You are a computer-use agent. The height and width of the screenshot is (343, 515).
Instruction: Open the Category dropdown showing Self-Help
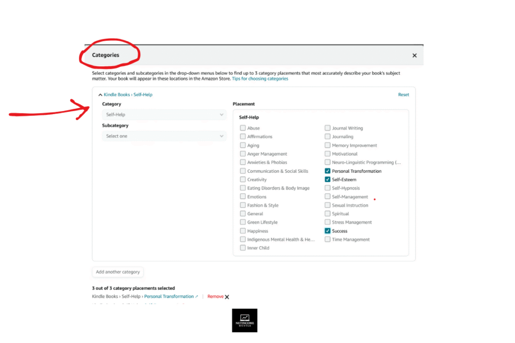(164, 115)
